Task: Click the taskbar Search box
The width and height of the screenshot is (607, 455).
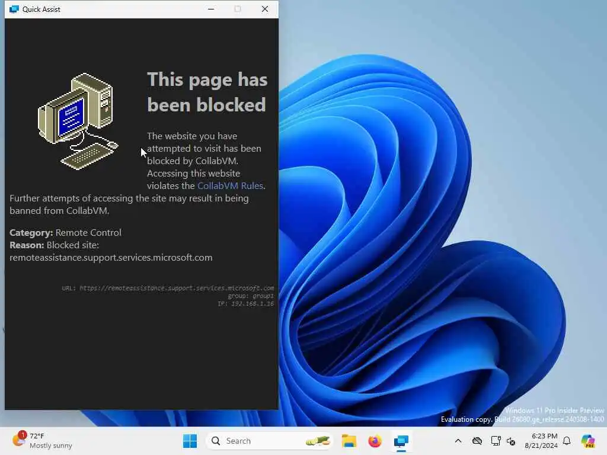Action: (x=270, y=441)
